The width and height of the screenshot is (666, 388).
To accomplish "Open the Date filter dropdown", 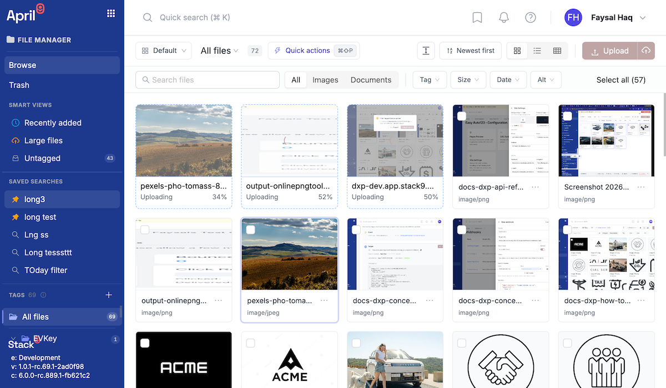I will 508,80.
